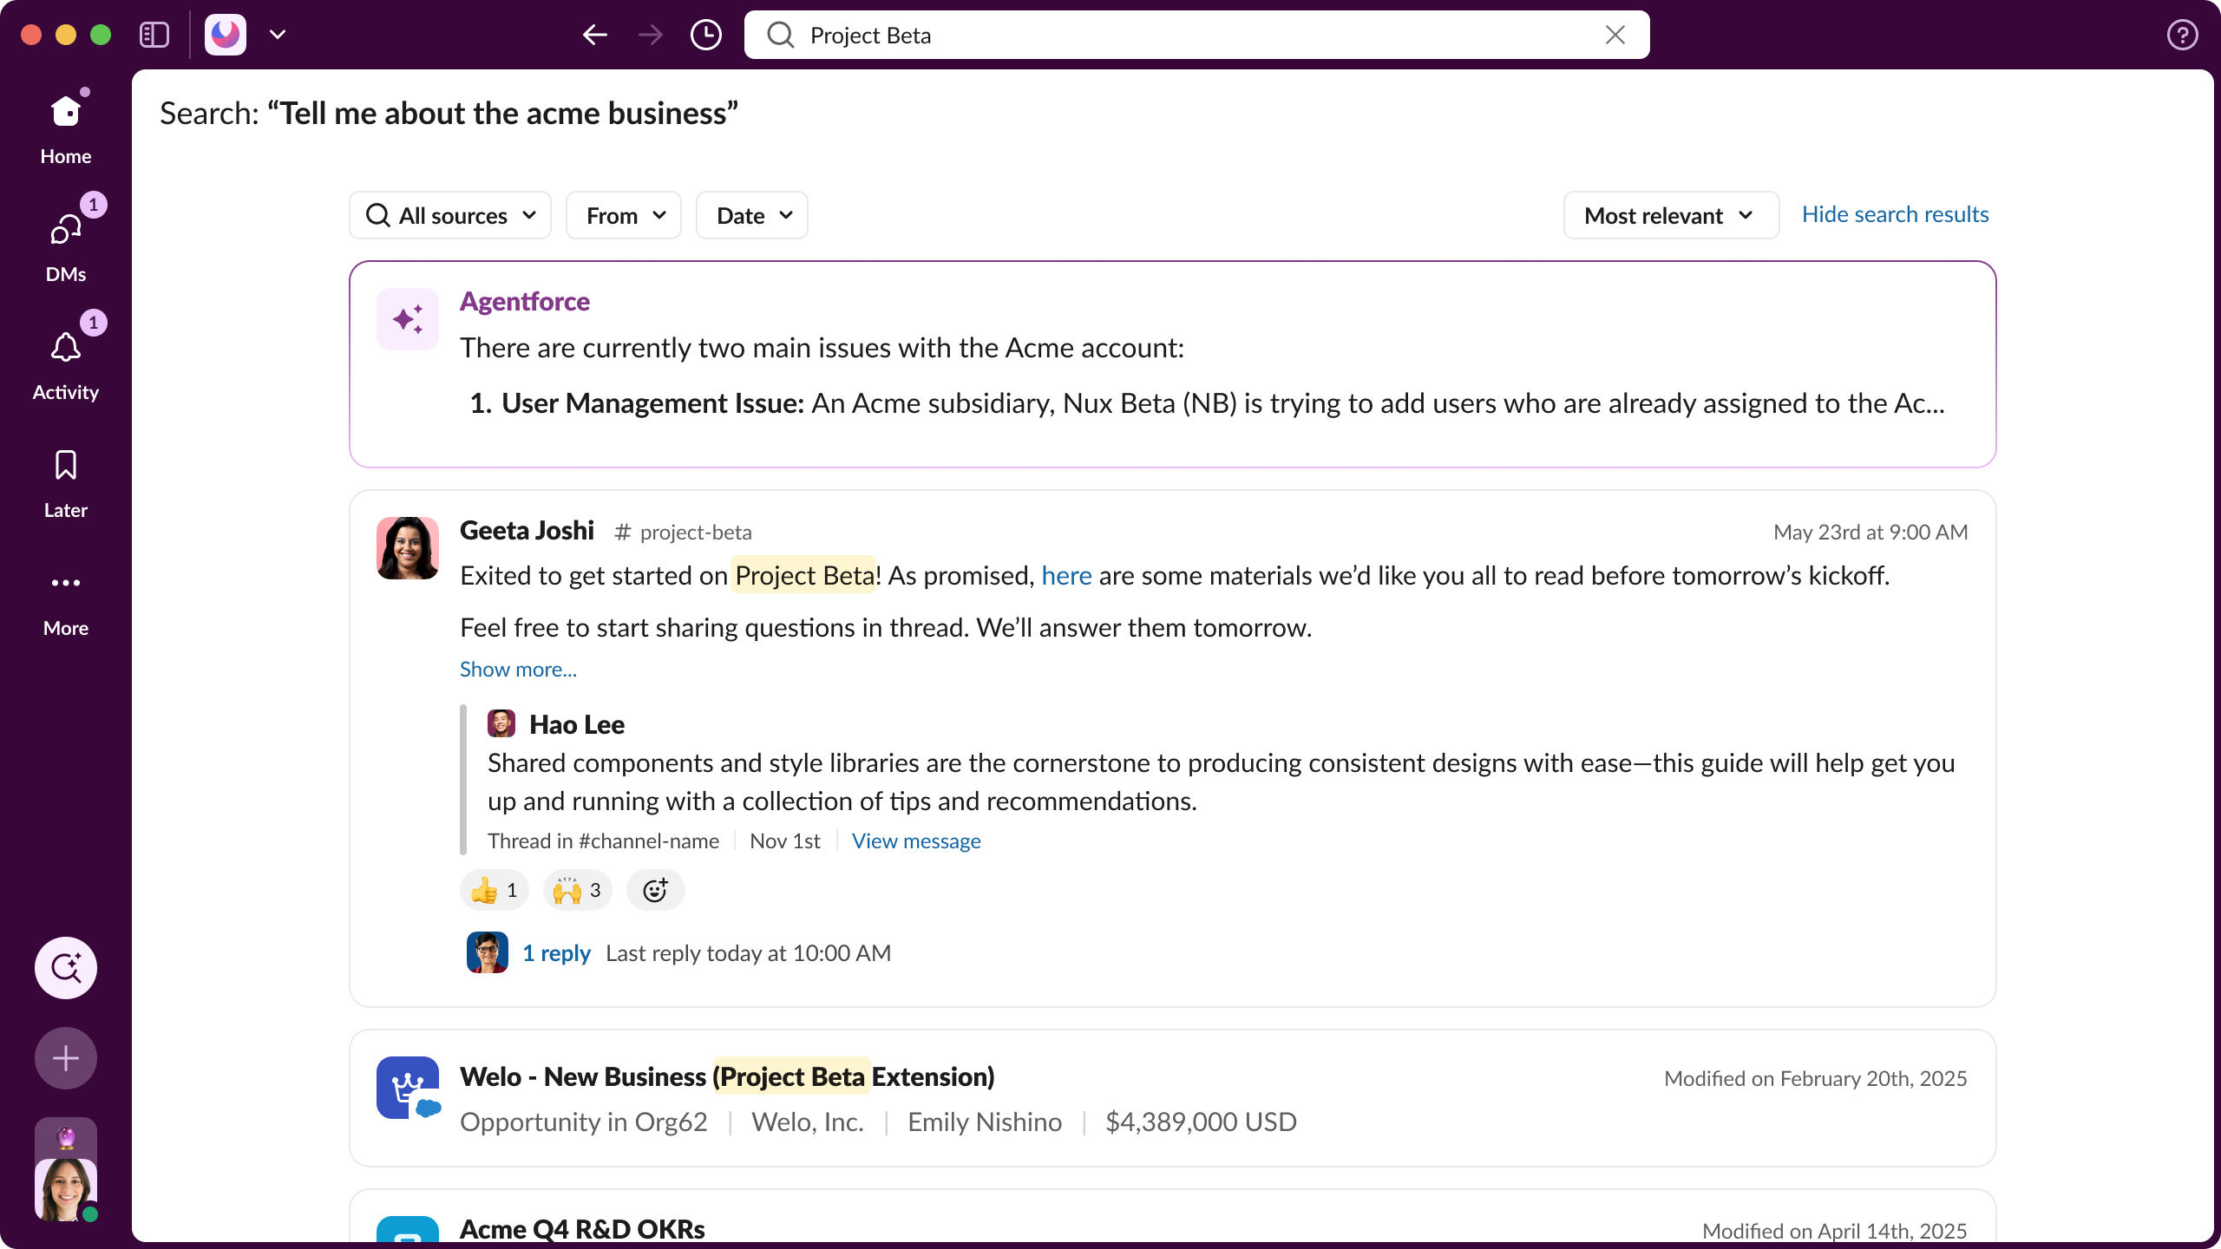
Task: Expand the Date filter dropdown
Action: click(x=752, y=215)
